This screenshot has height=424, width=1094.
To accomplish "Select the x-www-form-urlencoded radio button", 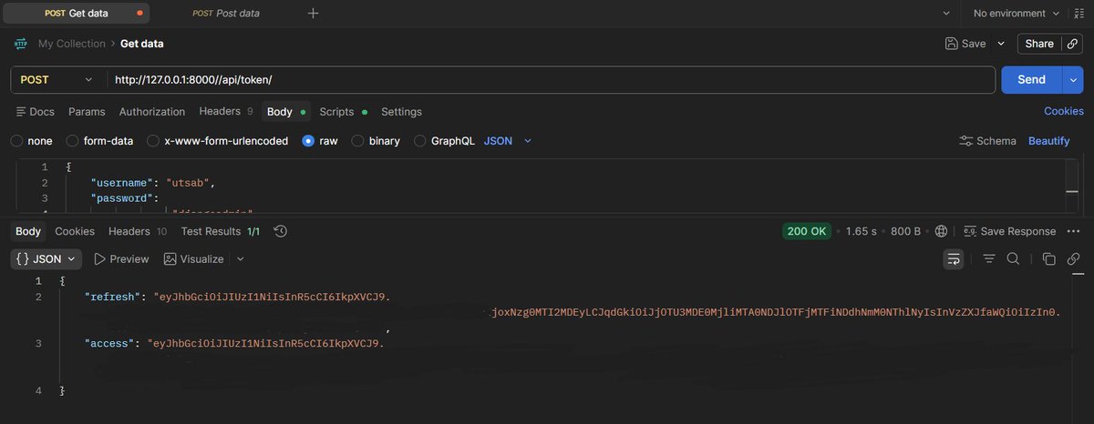I will (x=153, y=141).
